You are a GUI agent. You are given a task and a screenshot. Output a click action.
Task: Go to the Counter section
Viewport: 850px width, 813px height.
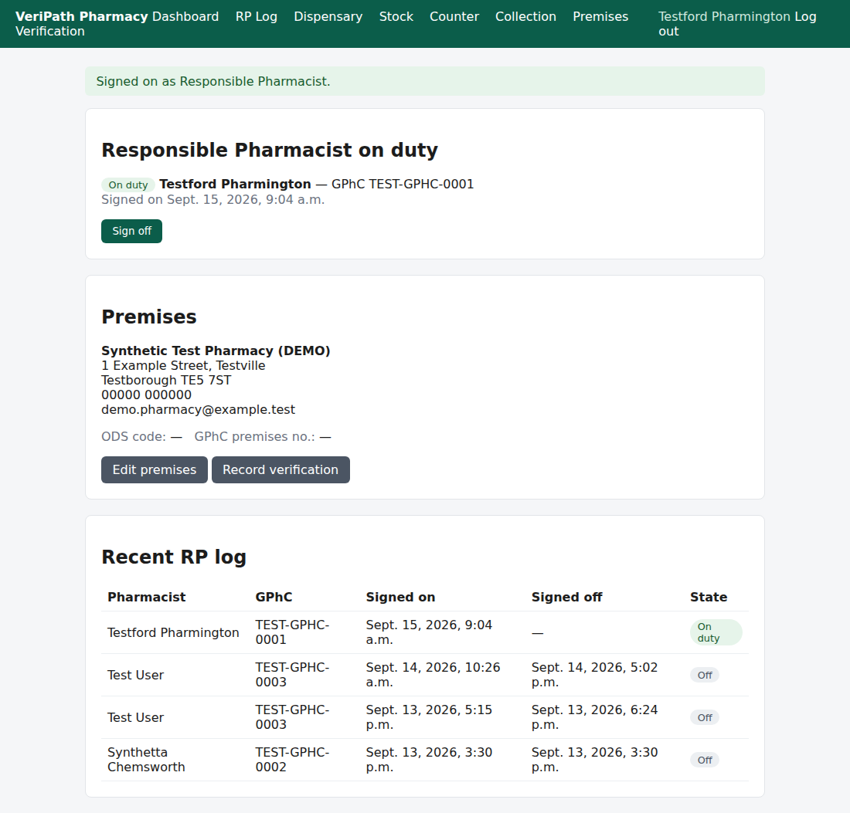click(x=454, y=16)
